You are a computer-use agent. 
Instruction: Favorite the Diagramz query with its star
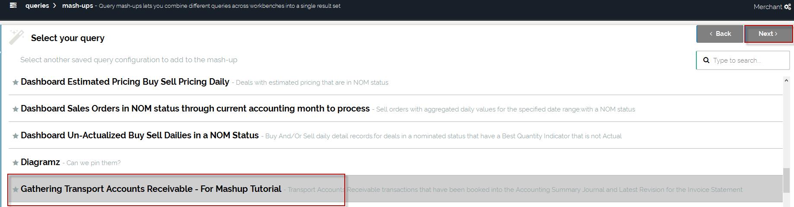tap(16, 163)
